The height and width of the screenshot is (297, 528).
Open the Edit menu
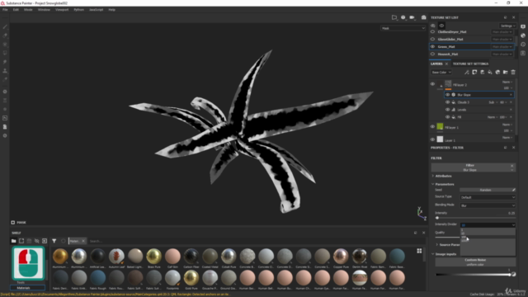coord(16,10)
